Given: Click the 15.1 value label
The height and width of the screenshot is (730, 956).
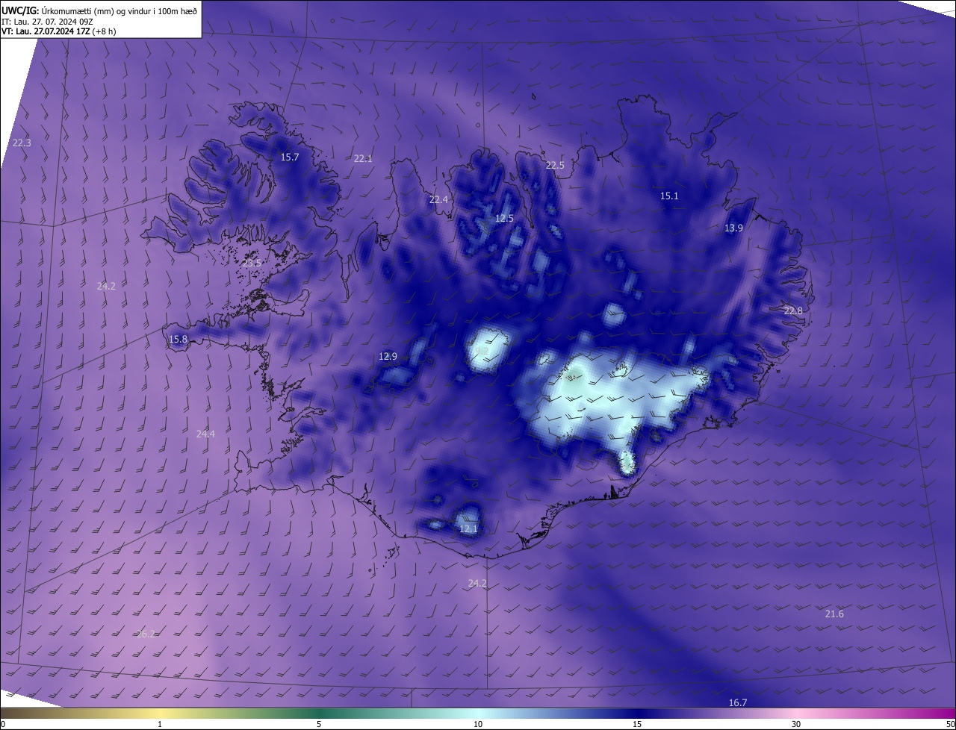Looking at the screenshot, I should tap(669, 196).
